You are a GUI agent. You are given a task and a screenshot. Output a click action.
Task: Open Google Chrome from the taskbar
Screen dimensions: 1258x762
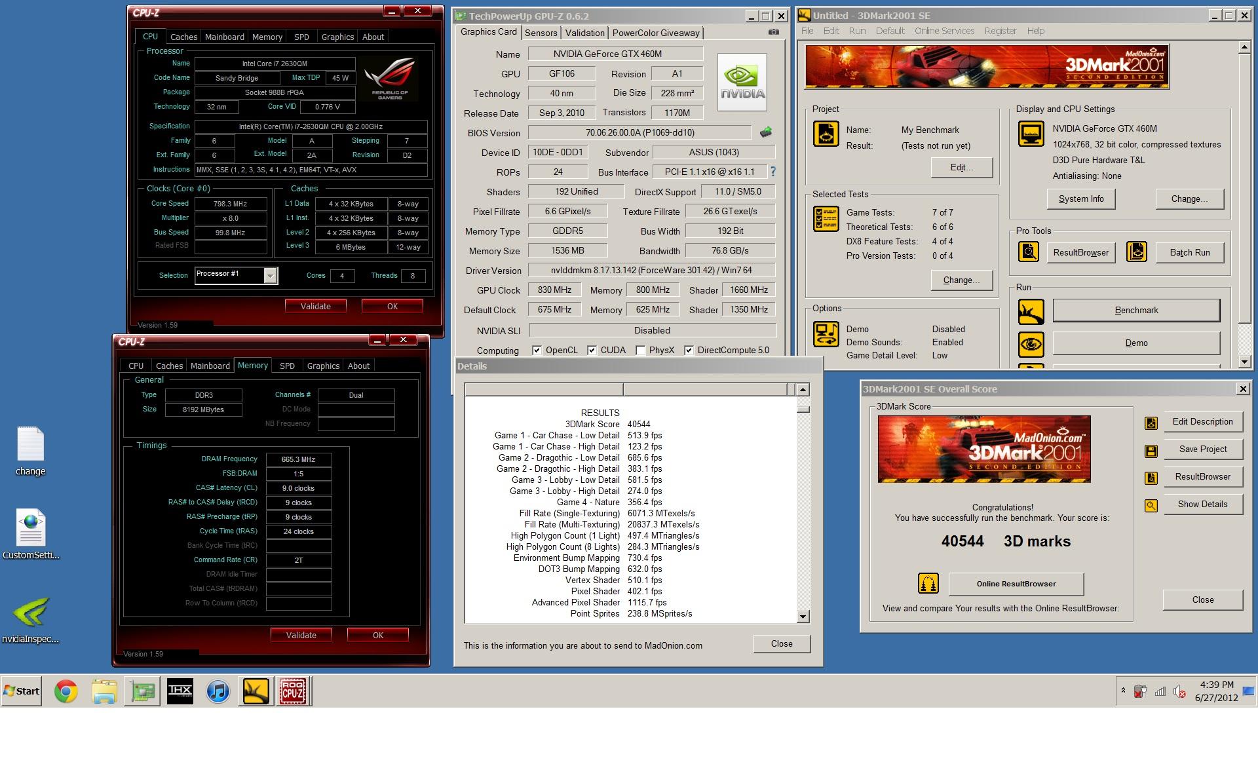coord(66,691)
